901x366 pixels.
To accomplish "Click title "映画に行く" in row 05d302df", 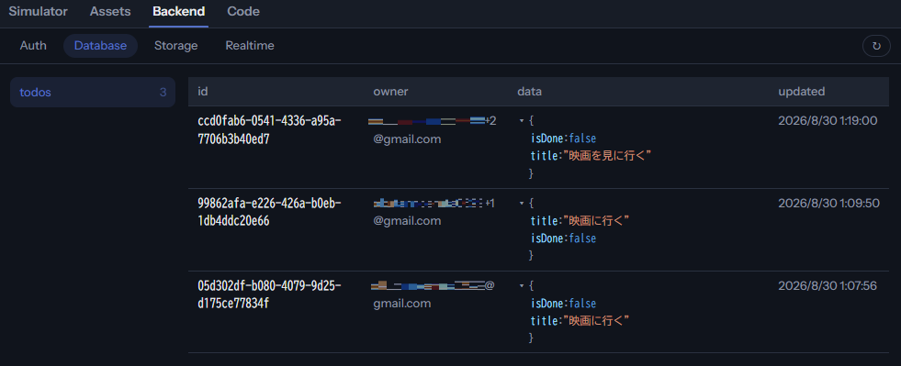I will [x=596, y=321].
